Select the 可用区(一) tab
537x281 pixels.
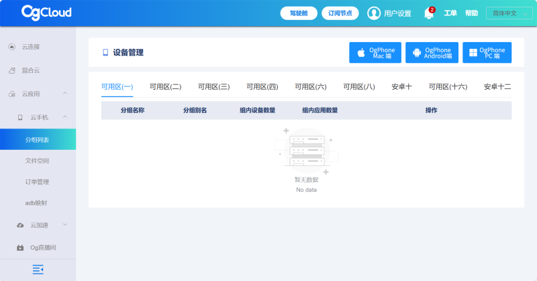pos(117,87)
